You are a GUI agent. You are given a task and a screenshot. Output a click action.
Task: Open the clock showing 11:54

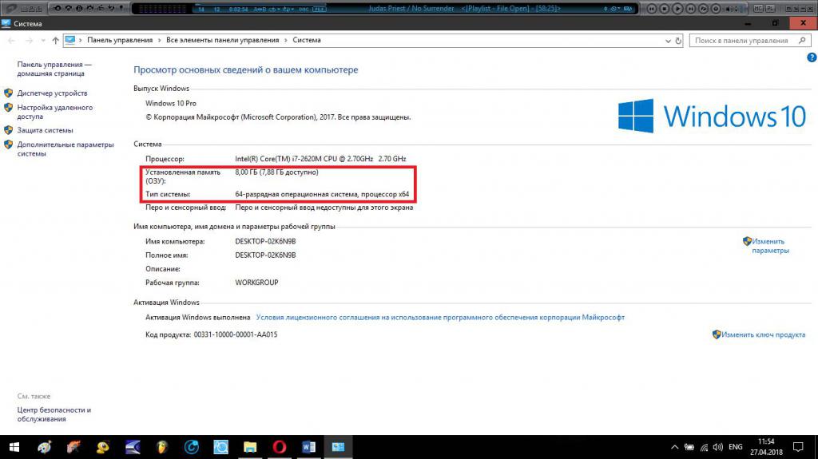(766, 447)
